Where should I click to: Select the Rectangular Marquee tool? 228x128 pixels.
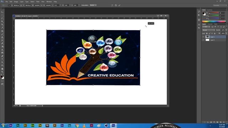click(x=2, y=15)
